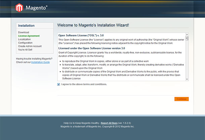Click the 'This Open Software License' paragraph
Image resolution: width=205 pixels, height=140 pixels.
(121, 41)
